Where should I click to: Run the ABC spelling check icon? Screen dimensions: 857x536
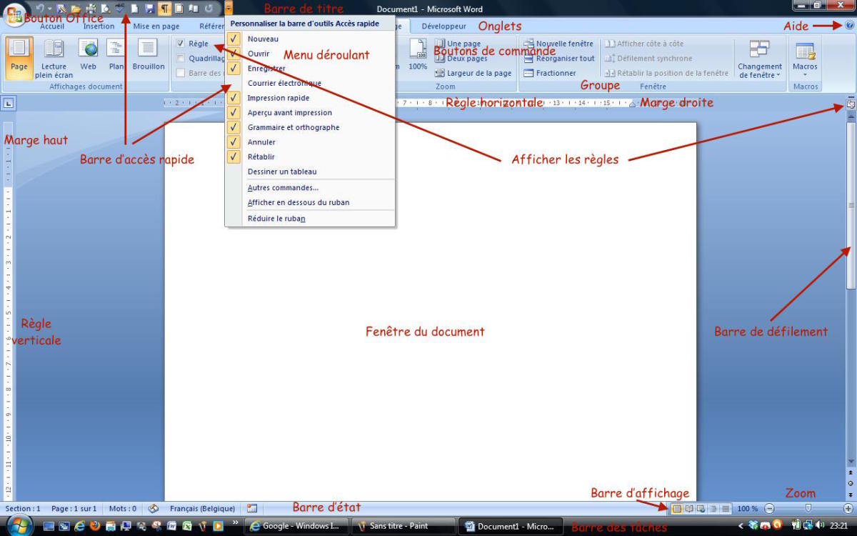[119, 9]
